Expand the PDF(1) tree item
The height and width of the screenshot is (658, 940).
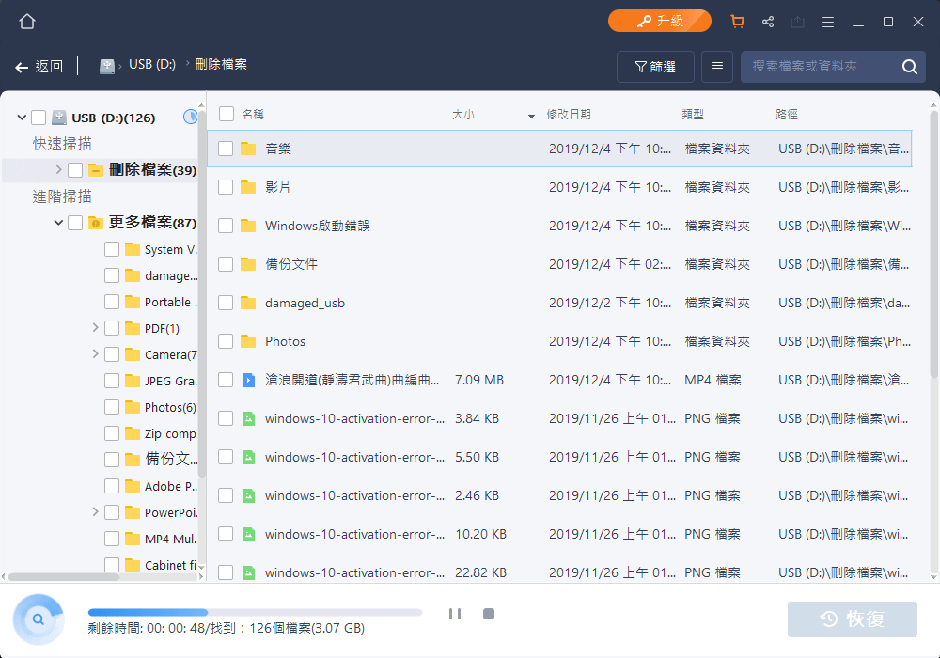tap(95, 328)
